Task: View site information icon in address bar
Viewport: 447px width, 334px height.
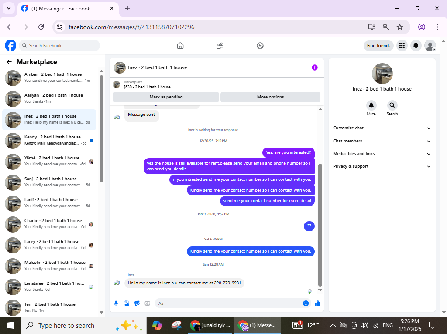Action: pyautogui.click(x=60, y=27)
